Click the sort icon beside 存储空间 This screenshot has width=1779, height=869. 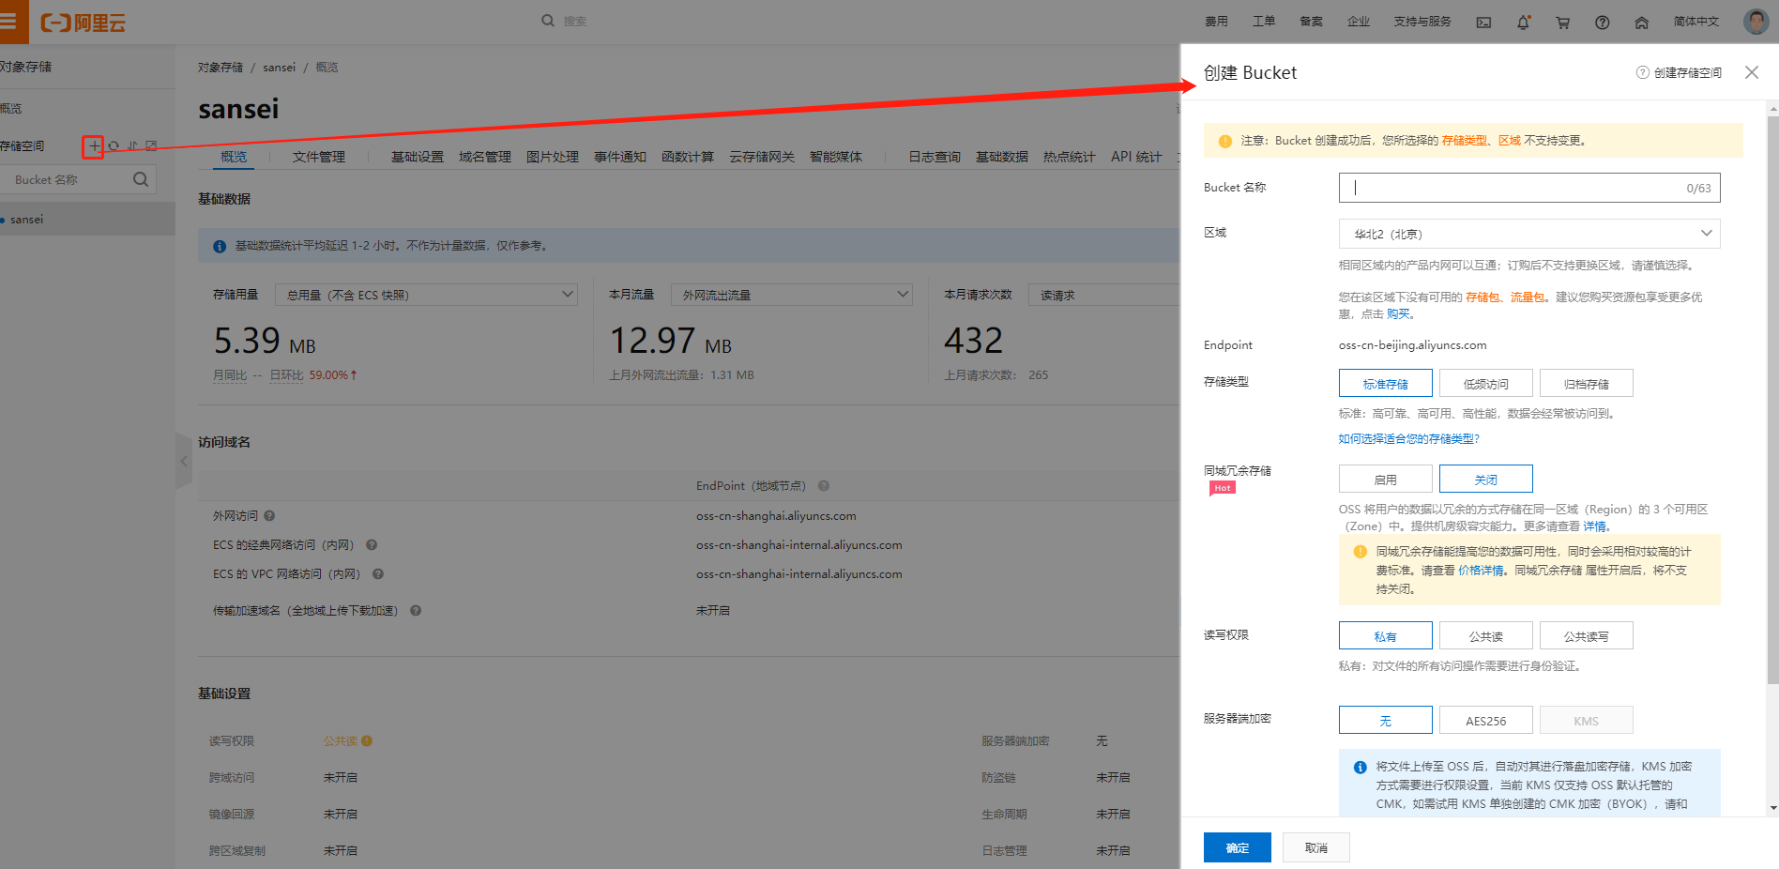[x=132, y=146]
